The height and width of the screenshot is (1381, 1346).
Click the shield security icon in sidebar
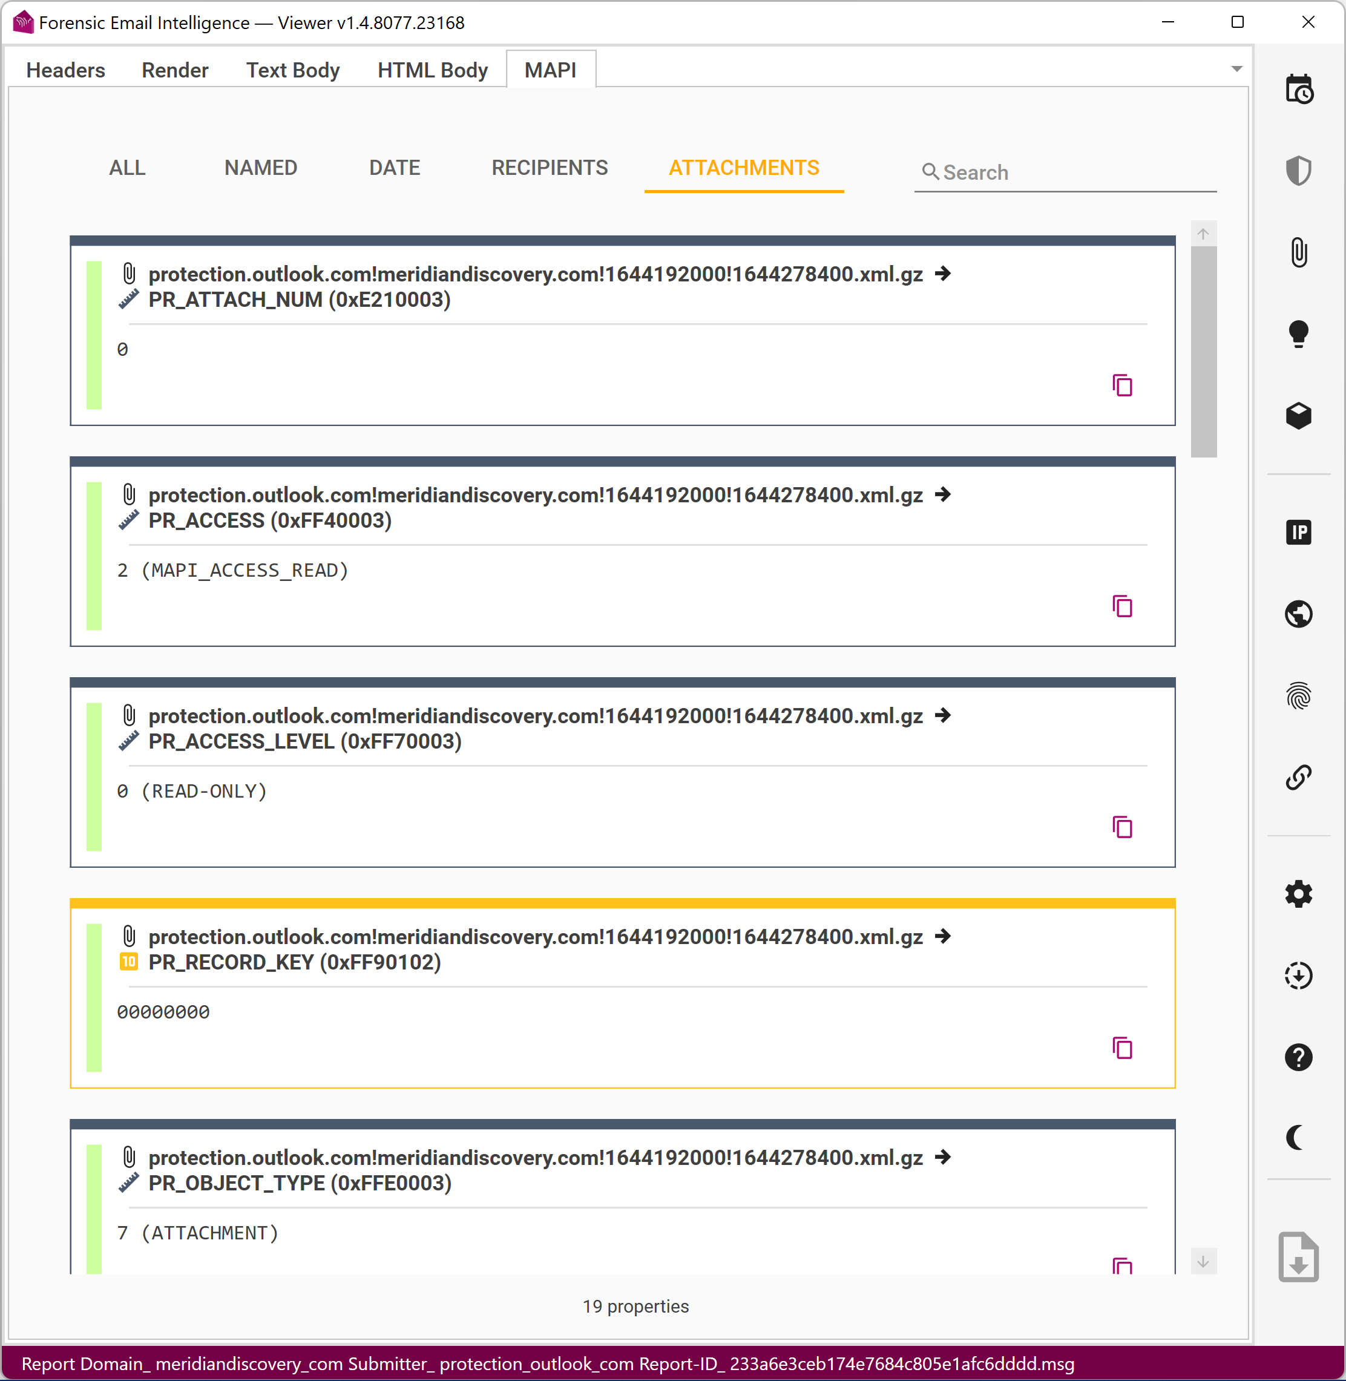1298,170
